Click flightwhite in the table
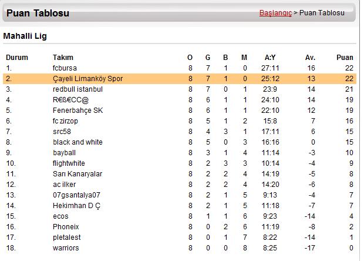Screen dimensions: 364x261 [x=69, y=163]
